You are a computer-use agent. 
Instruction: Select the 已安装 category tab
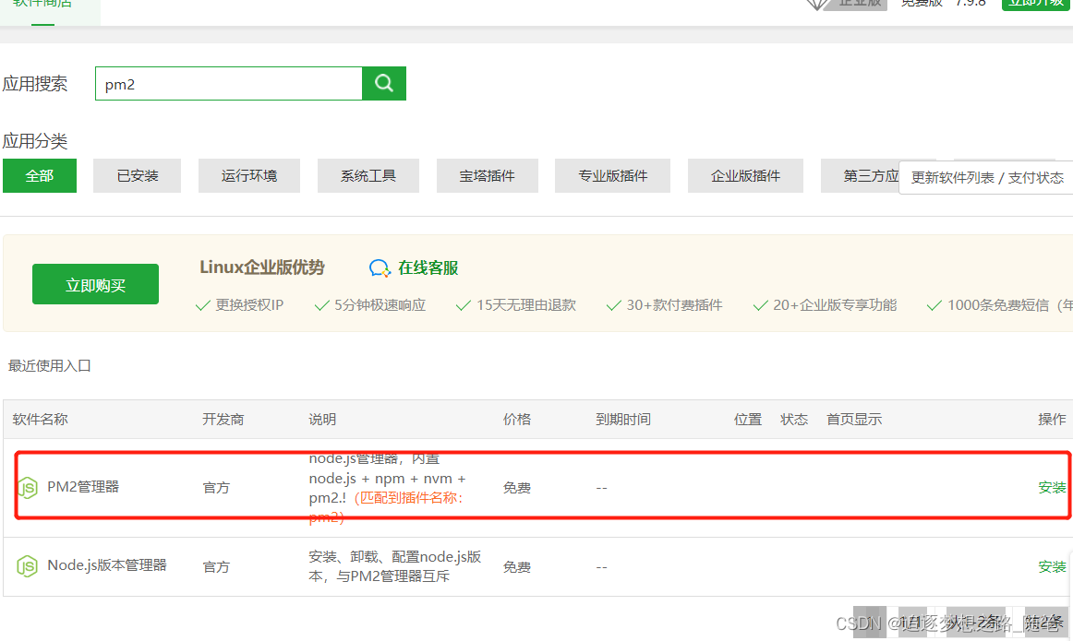point(137,175)
